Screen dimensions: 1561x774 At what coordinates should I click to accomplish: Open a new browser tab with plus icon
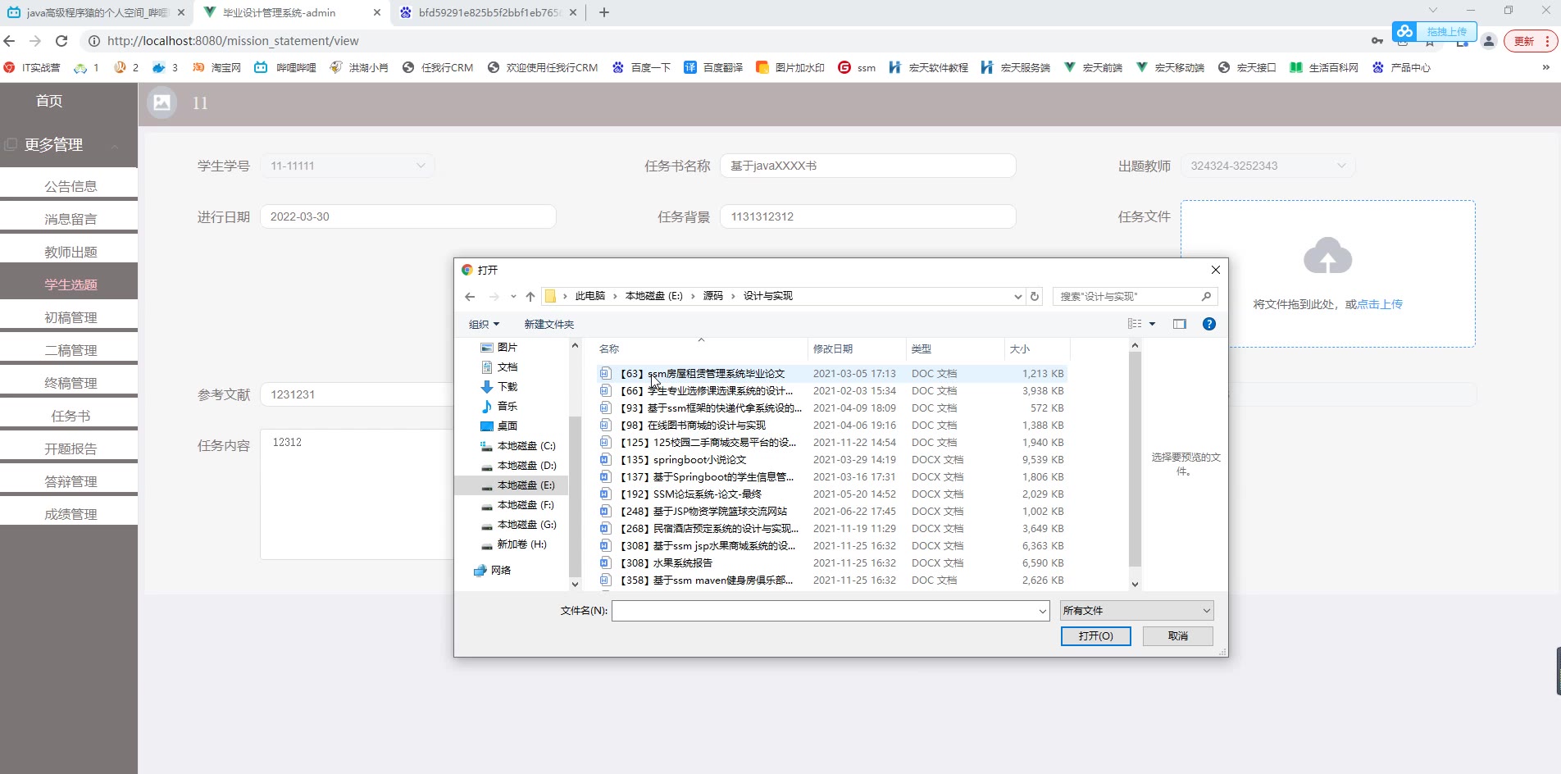(x=604, y=12)
